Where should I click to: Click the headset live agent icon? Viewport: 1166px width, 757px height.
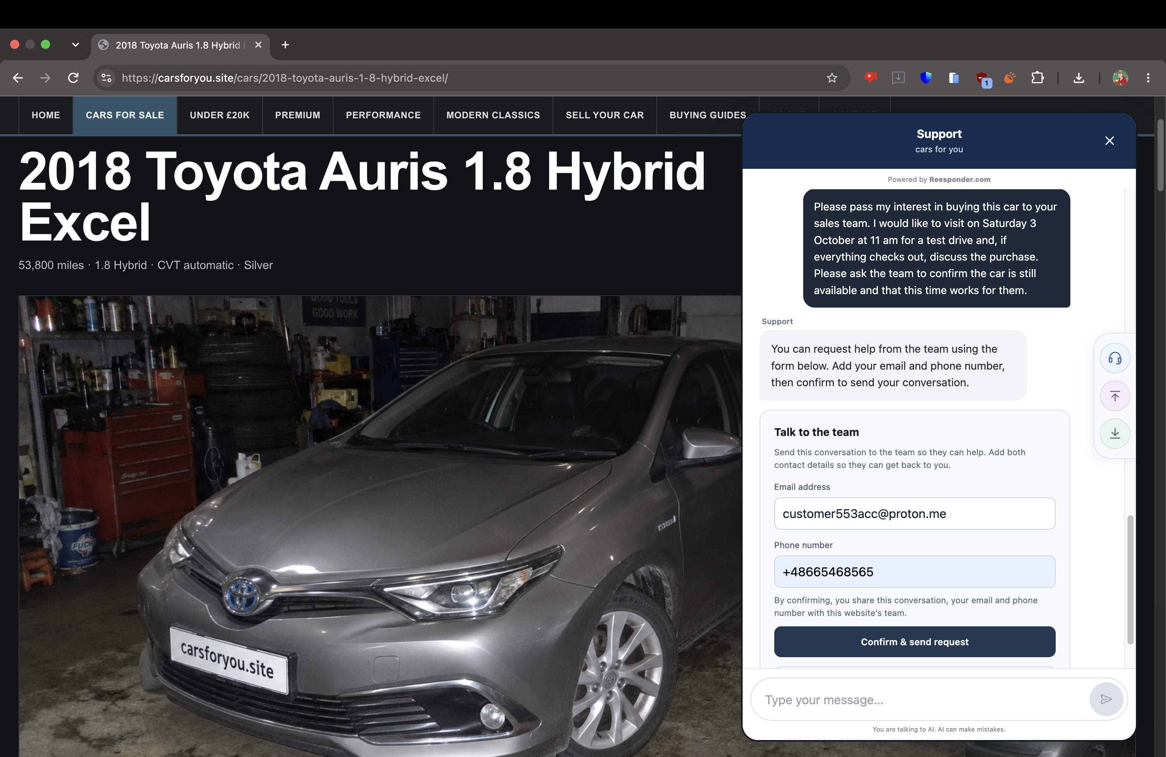tap(1115, 358)
